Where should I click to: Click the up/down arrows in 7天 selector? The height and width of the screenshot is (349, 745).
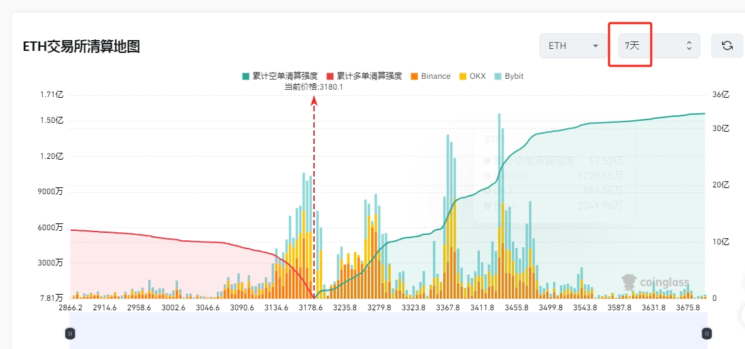coord(689,45)
